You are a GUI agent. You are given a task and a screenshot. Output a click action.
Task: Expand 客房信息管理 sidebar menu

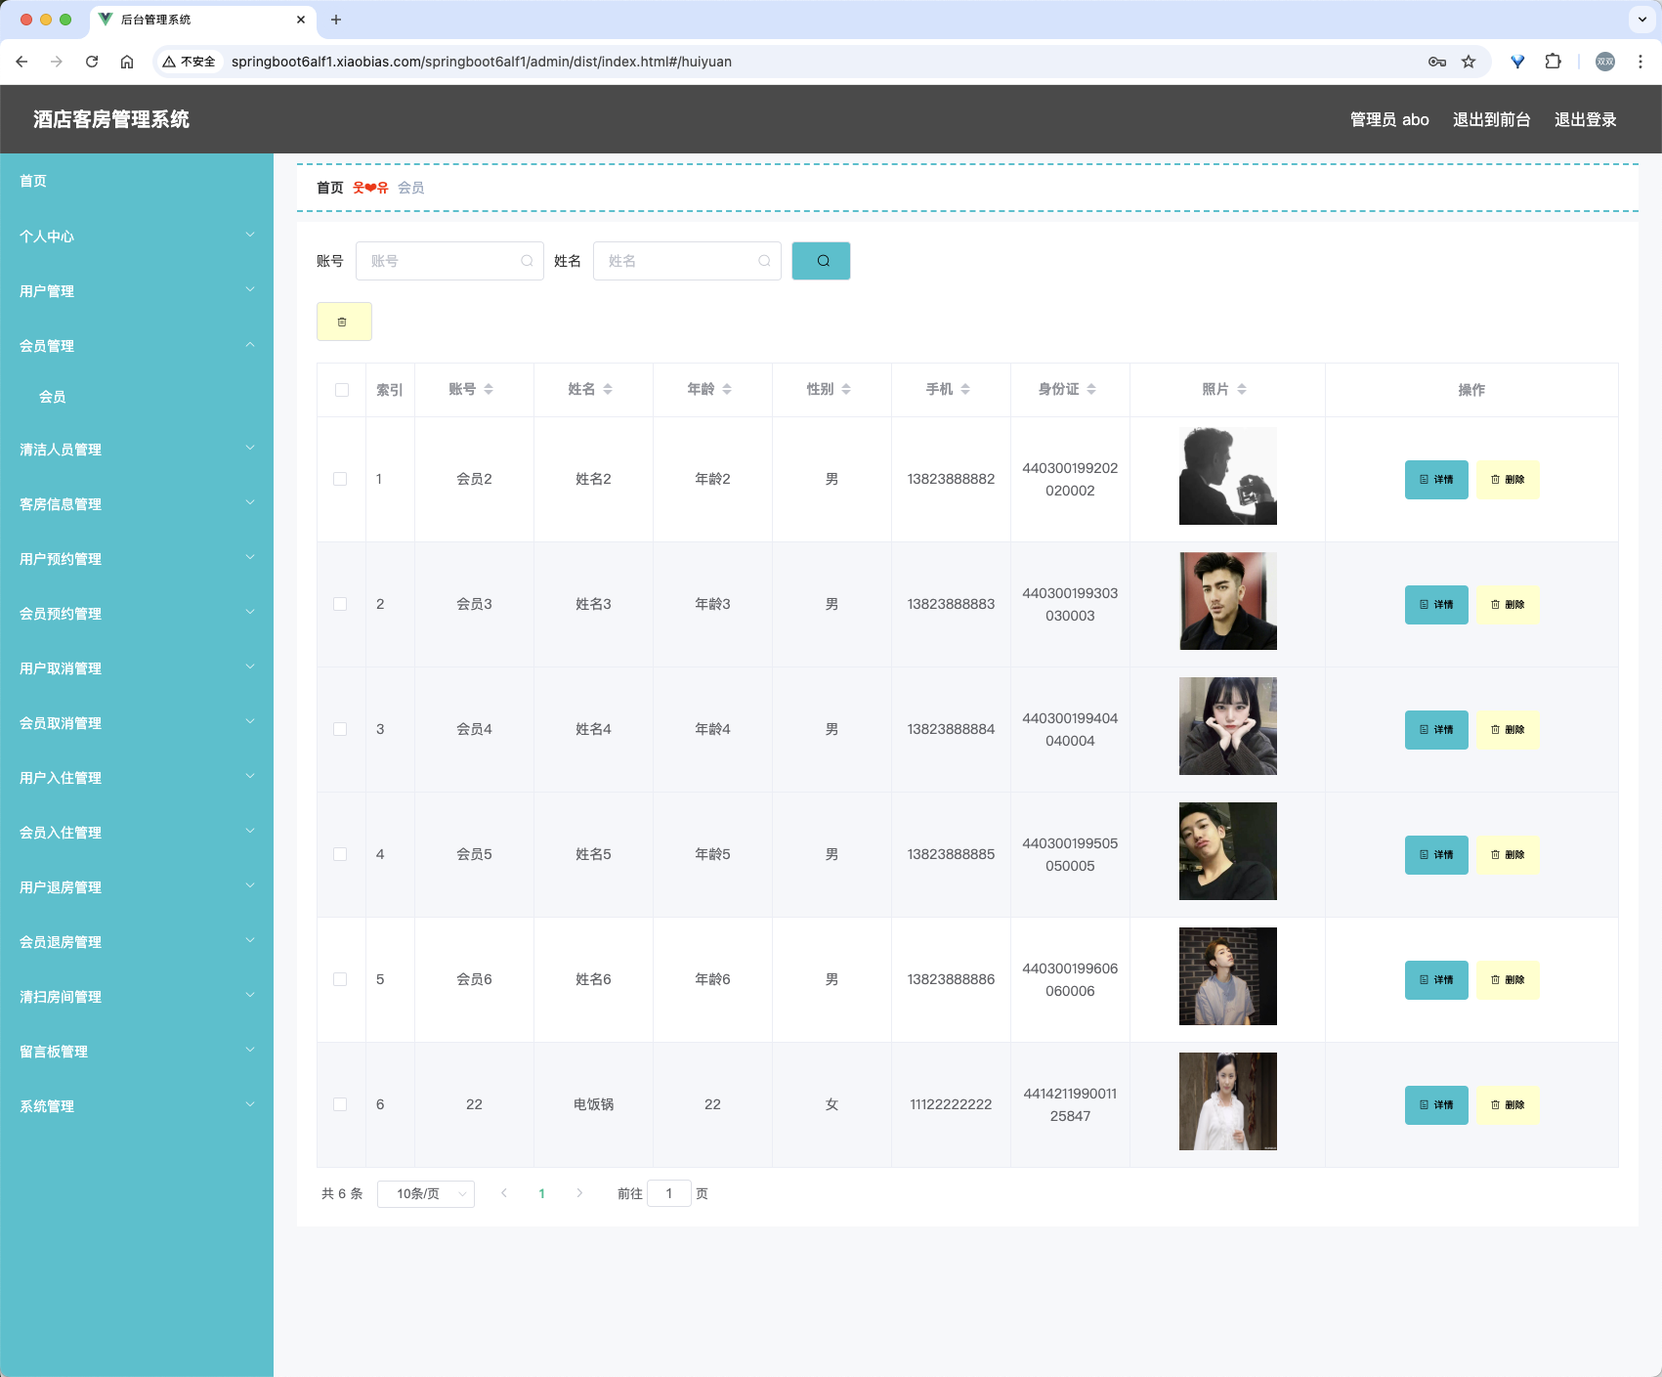(x=137, y=504)
